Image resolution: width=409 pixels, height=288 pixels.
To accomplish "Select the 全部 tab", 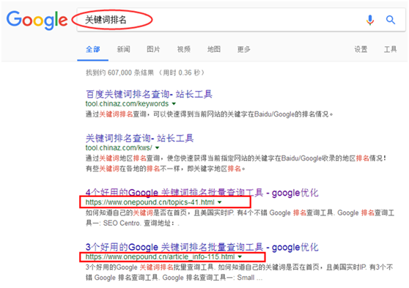I will tap(93, 49).
